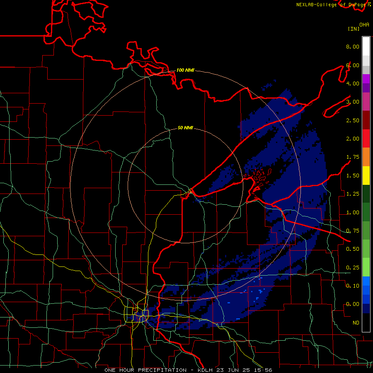The height and width of the screenshot is (373, 373).
Task: Click the 50 NMI range ring label
Action: pos(185,128)
